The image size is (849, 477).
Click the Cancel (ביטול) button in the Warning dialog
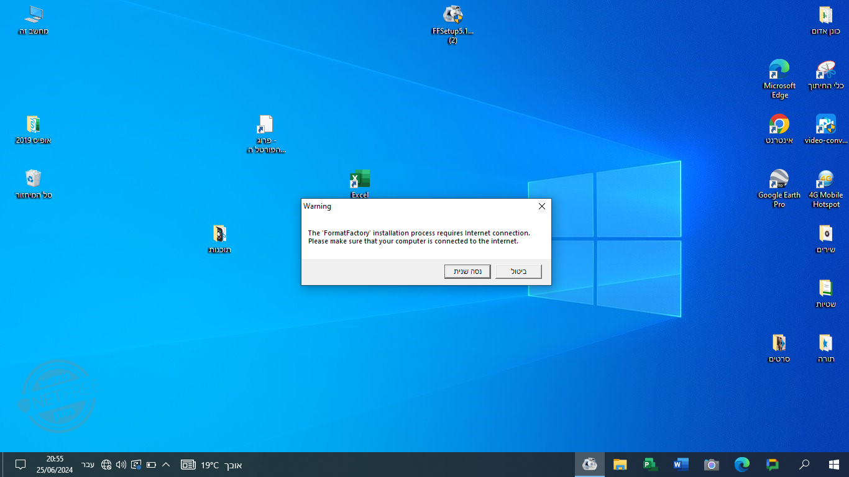coord(518,271)
